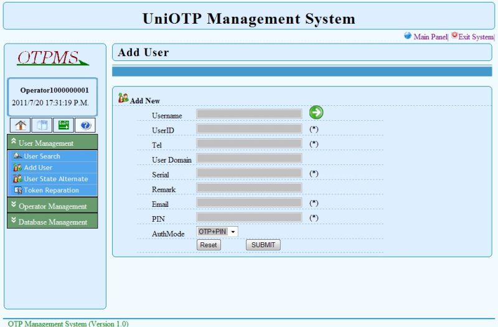This screenshot has height=327, width=498.
Task: Click the red icon beside Exit System
Action: click(454, 36)
